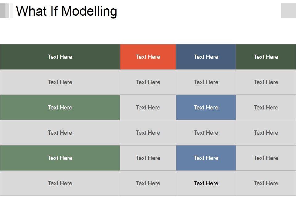Select the first-column cell in bottom row
The width and height of the screenshot is (296, 222).
pos(60,183)
